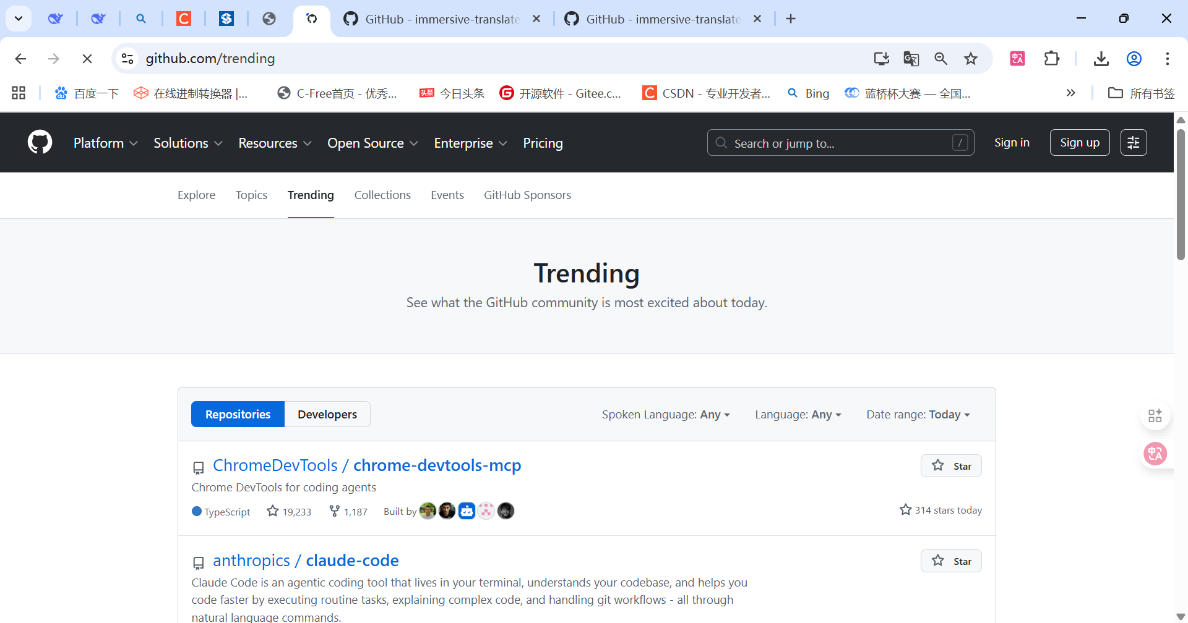Screen dimensions: 1188x623
Task: View 19,233 stargazers of chrome-devtools-mcp
Action: (x=289, y=511)
